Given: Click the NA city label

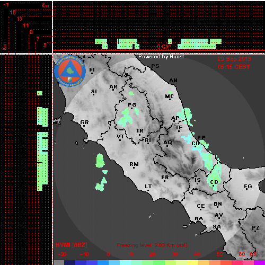Looking at the screenshot, I should (199, 218).
